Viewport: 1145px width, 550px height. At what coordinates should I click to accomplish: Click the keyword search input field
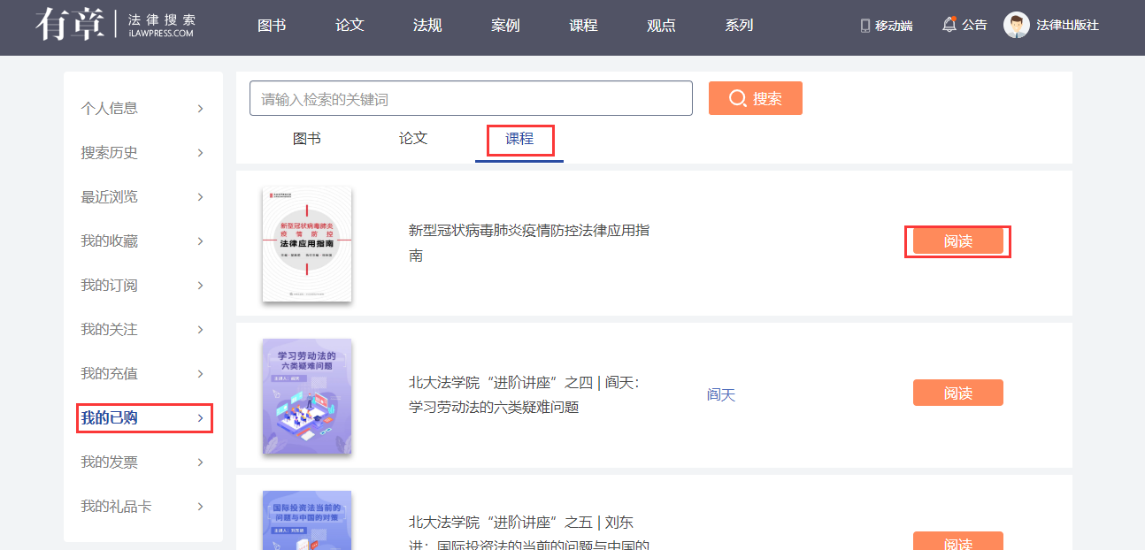click(x=471, y=99)
